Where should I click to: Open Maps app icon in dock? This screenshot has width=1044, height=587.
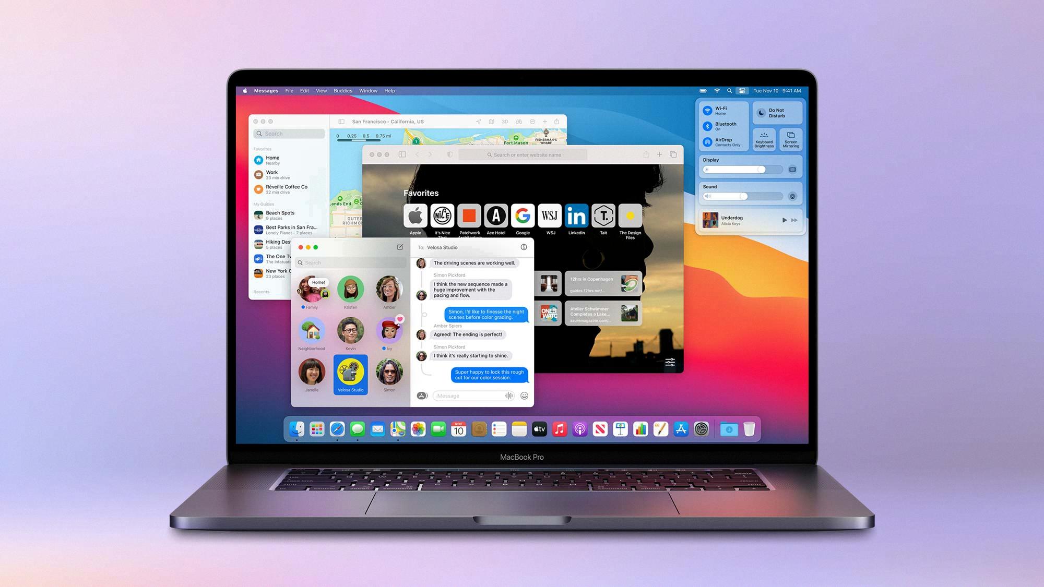click(398, 428)
